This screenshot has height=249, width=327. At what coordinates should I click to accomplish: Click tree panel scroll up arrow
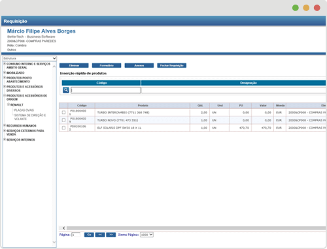click(54, 66)
